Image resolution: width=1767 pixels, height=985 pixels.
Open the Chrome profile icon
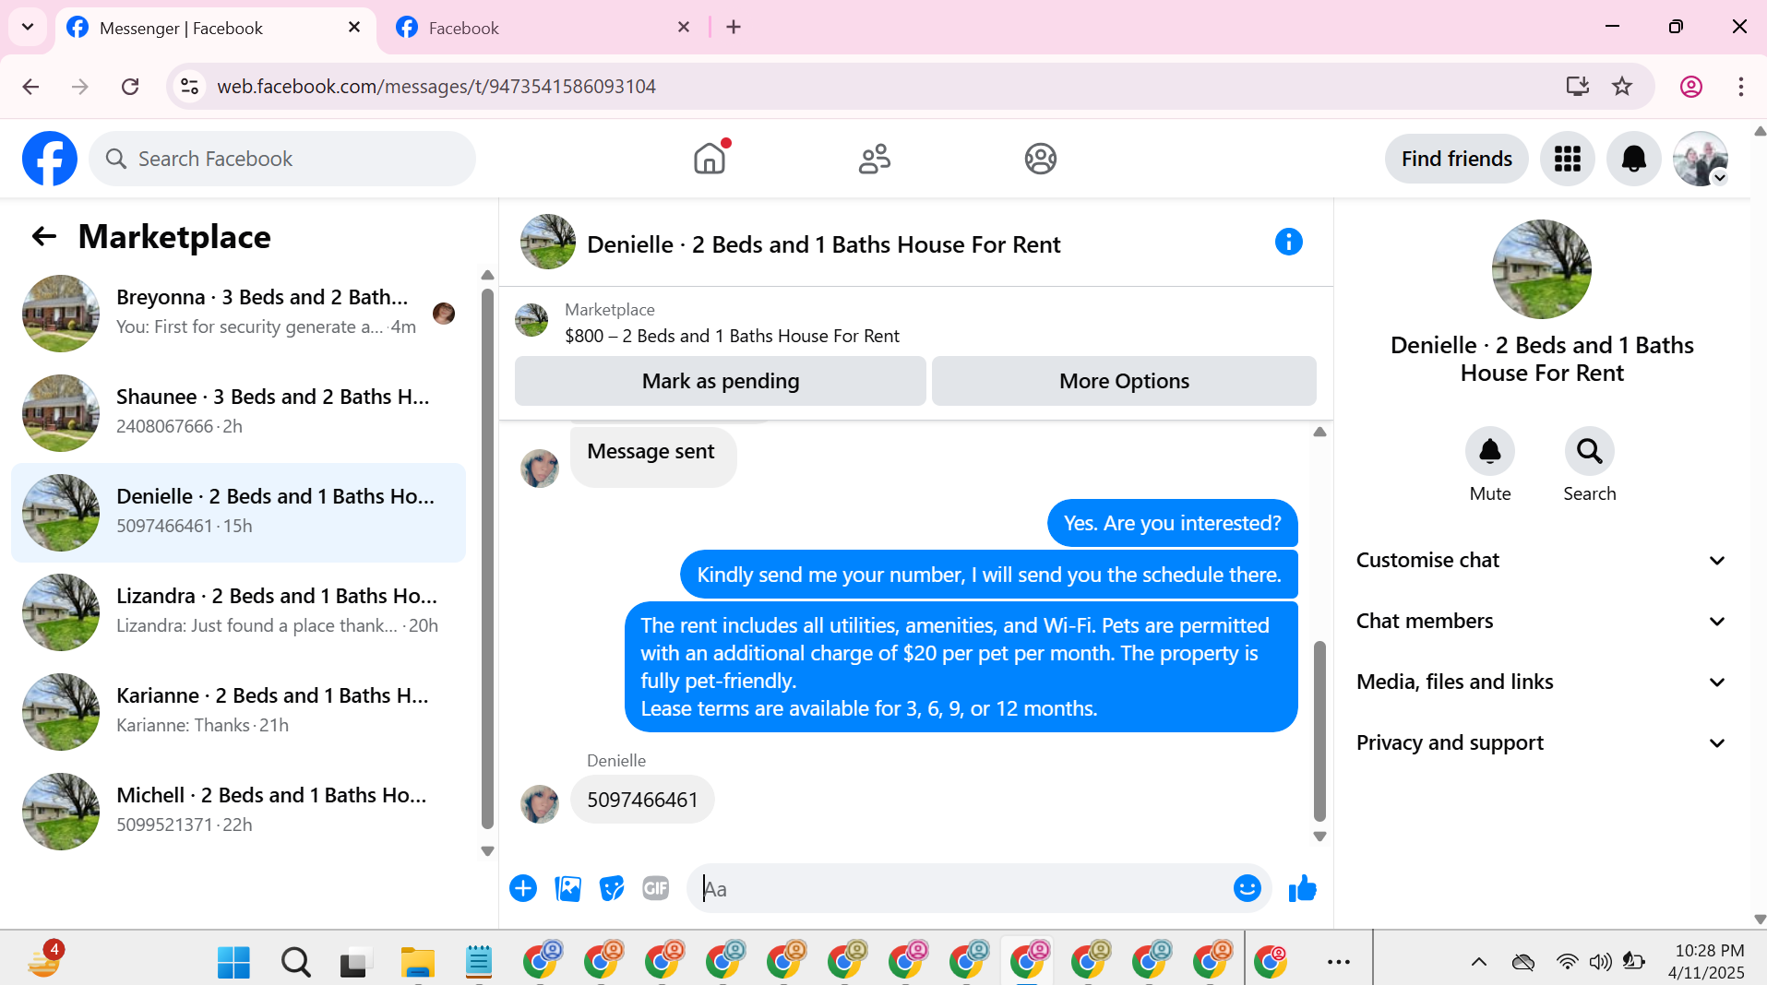pos(1691,87)
